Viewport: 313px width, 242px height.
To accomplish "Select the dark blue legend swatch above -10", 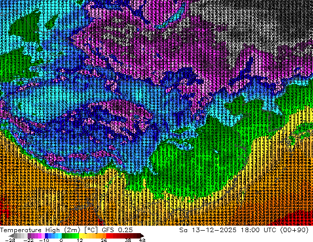I will point(46,236).
